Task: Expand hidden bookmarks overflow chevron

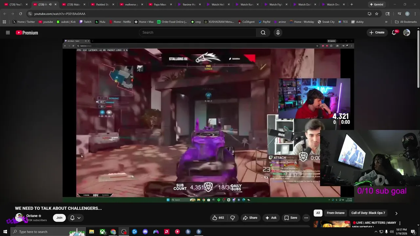Action: (x=386, y=22)
